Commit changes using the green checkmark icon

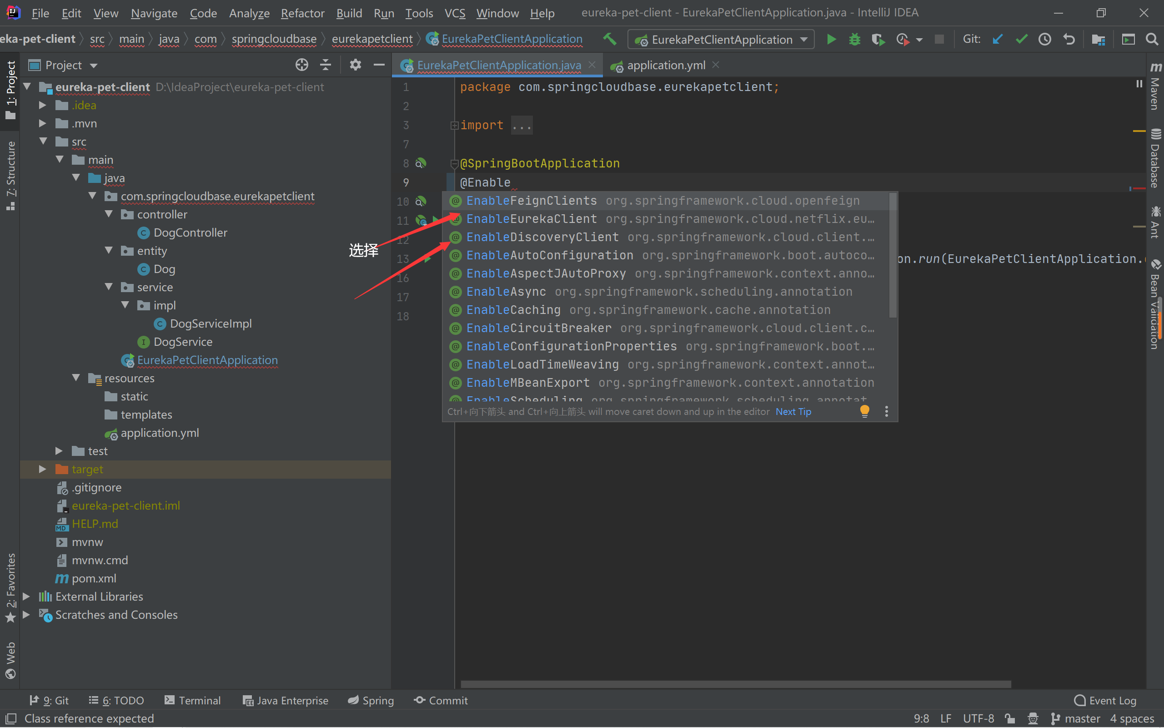(1021, 40)
